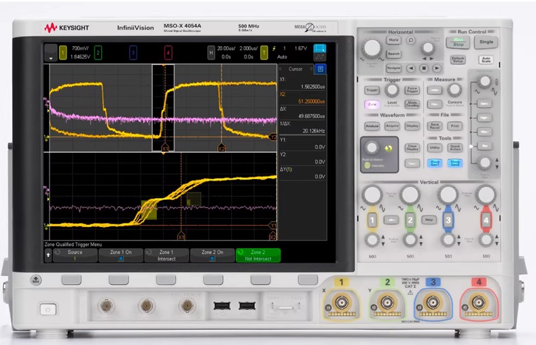This screenshot has width=536, height=345.
Task: Open the Zone 1 Intersect softkey
Action: pos(166,256)
